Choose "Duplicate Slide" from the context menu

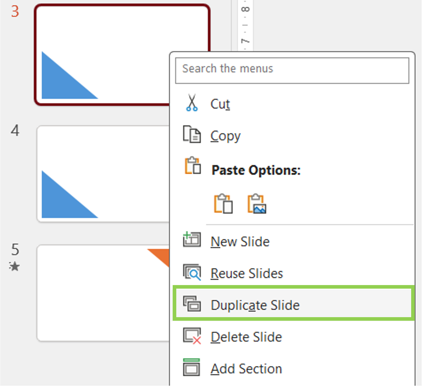click(x=255, y=305)
